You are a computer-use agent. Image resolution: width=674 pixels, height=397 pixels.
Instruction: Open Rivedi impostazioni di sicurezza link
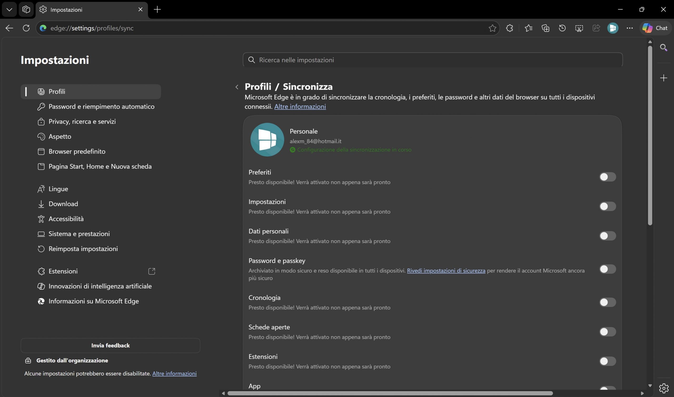[x=446, y=270]
